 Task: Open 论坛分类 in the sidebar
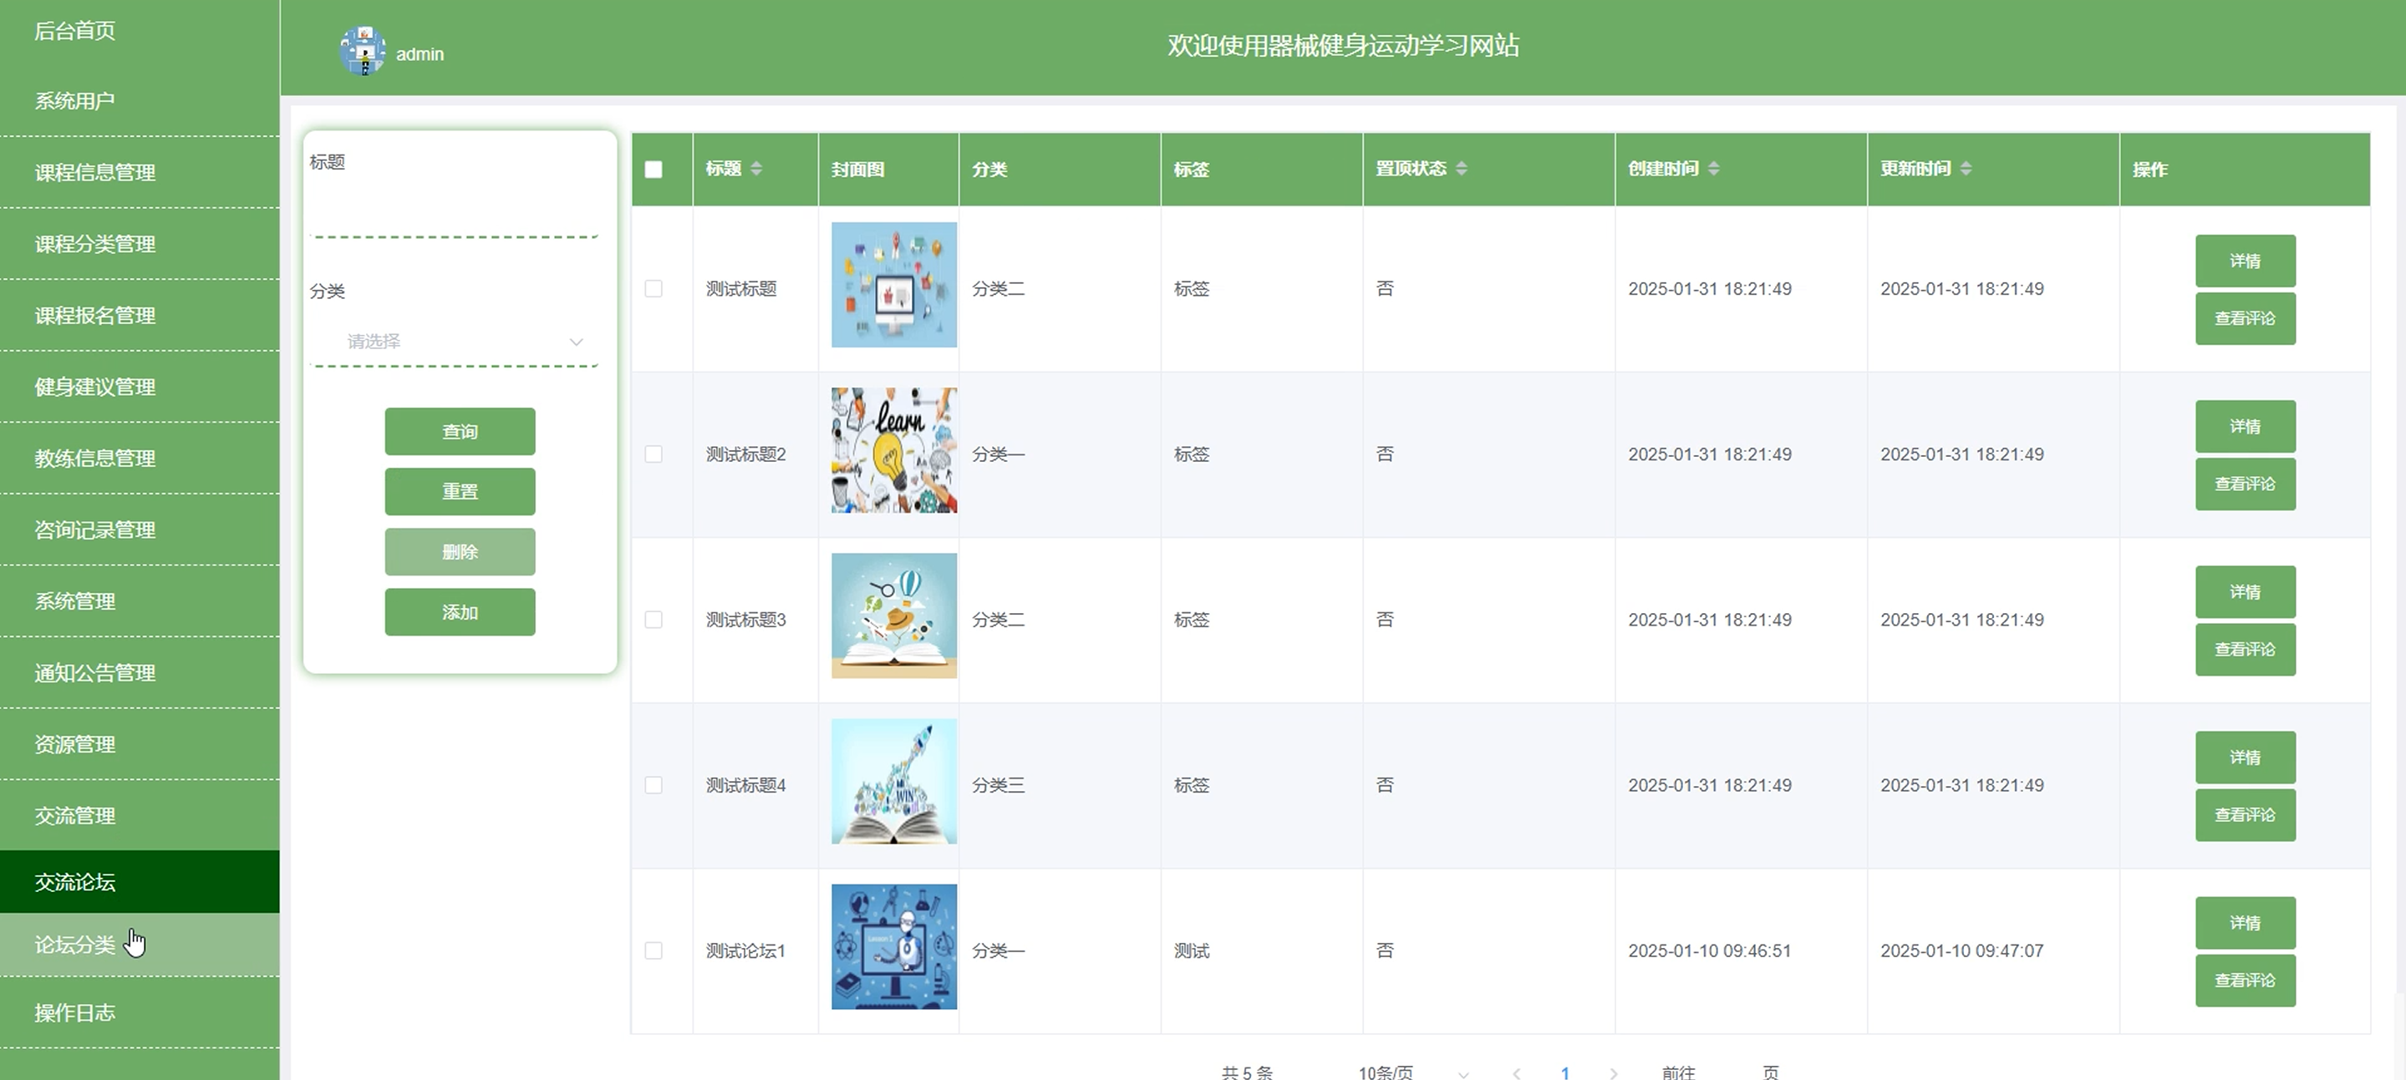point(74,945)
